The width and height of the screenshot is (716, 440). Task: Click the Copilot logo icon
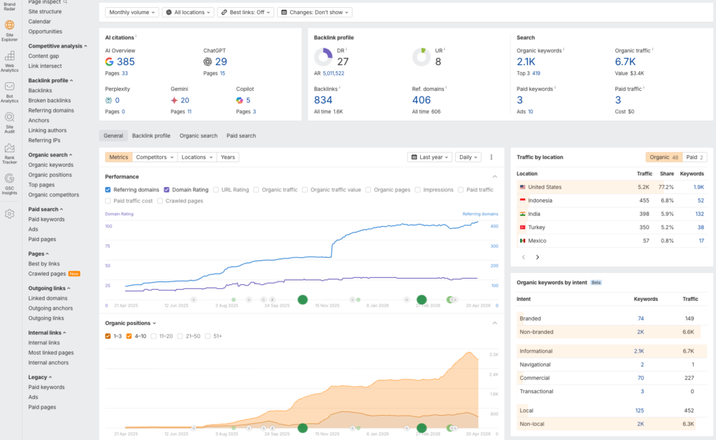(x=239, y=101)
